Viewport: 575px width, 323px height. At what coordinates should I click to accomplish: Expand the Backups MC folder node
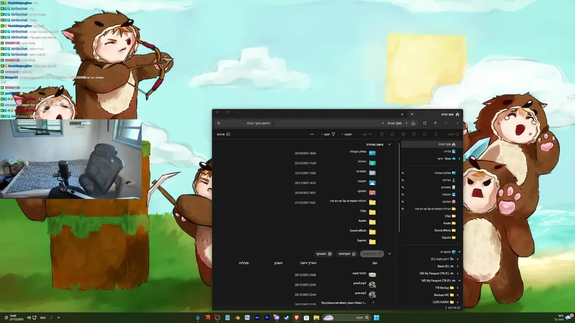pyautogui.click(x=457, y=295)
